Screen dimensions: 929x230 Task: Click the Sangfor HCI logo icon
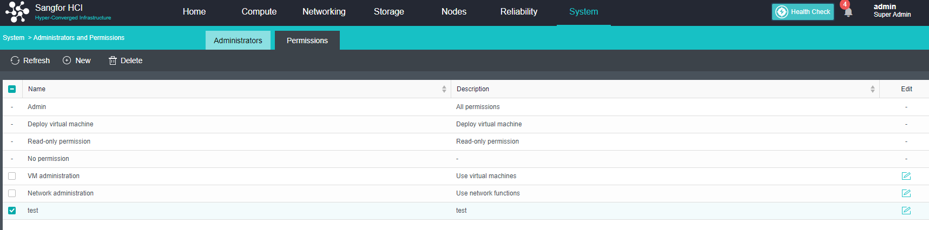coord(17,11)
